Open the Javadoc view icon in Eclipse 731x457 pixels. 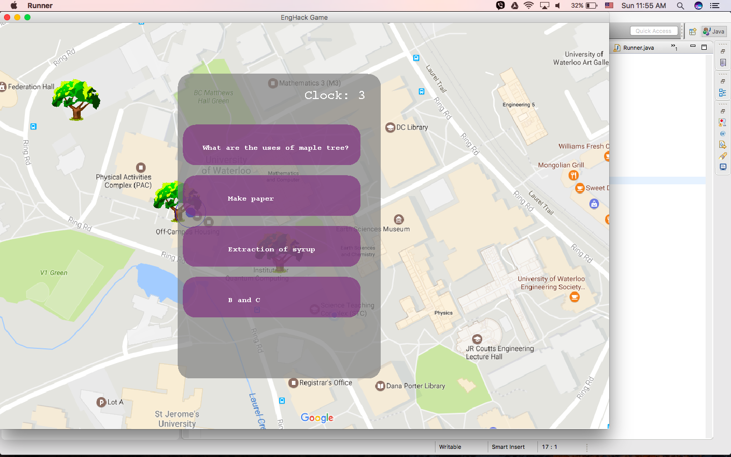coord(723,134)
